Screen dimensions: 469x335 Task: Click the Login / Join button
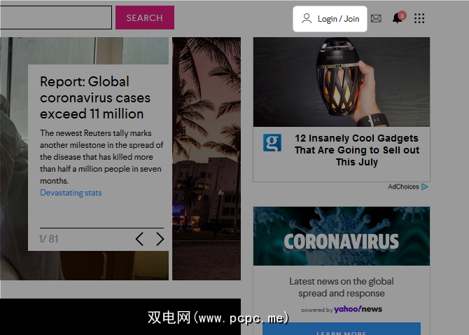pos(330,19)
